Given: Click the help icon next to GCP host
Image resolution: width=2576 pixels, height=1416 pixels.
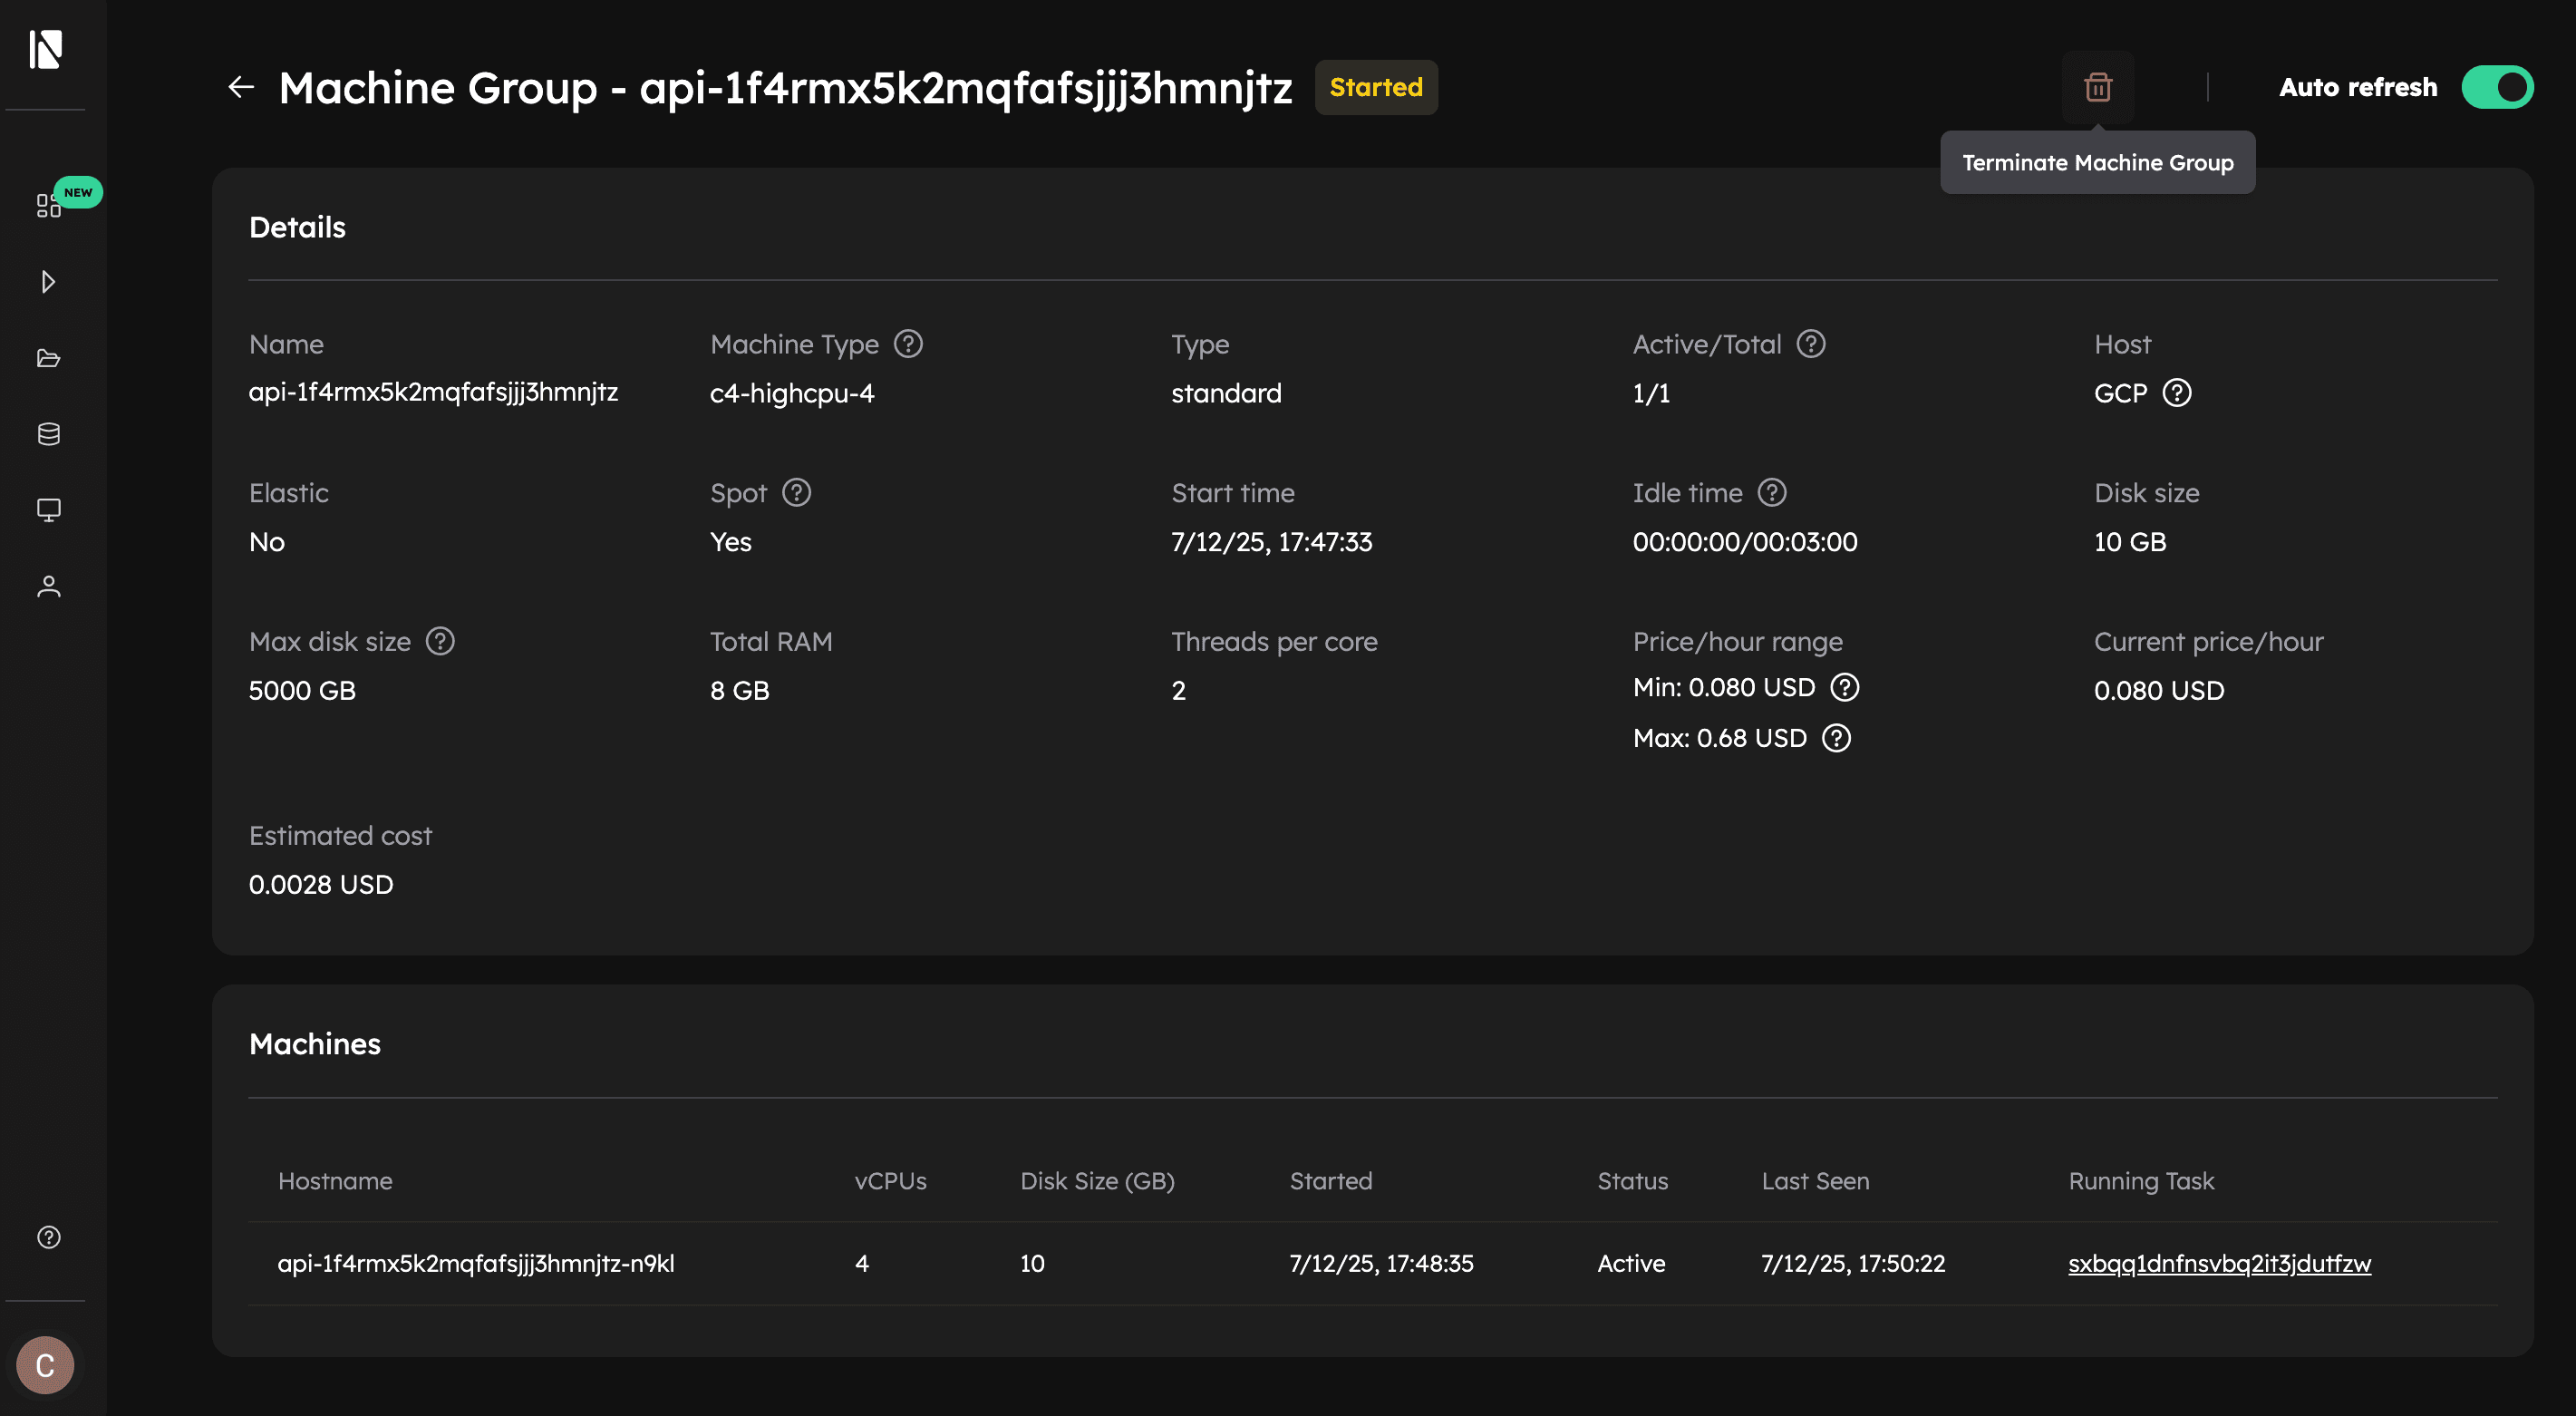Looking at the screenshot, I should tap(2176, 393).
